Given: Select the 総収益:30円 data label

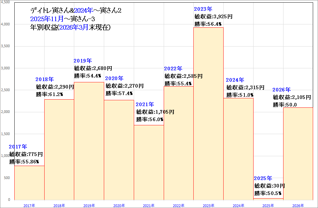Looking at the screenshot, I should click(x=270, y=186).
